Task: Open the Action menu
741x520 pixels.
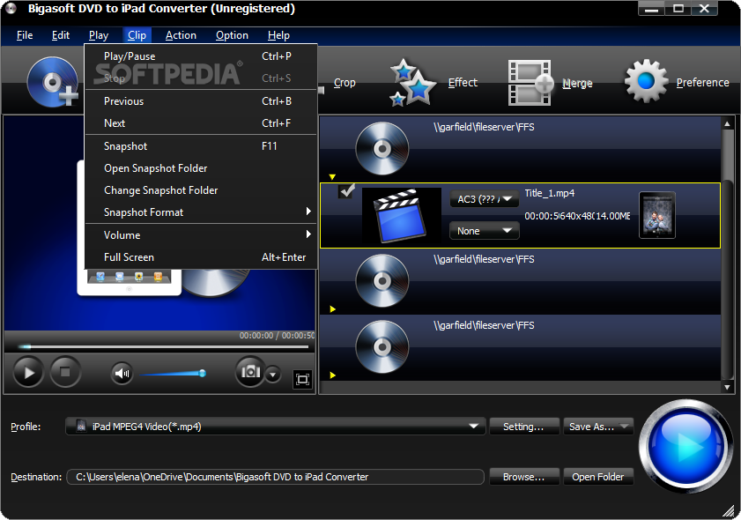Action: click(x=181, y=35)
